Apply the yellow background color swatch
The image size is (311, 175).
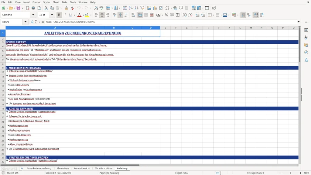[87, 15]
